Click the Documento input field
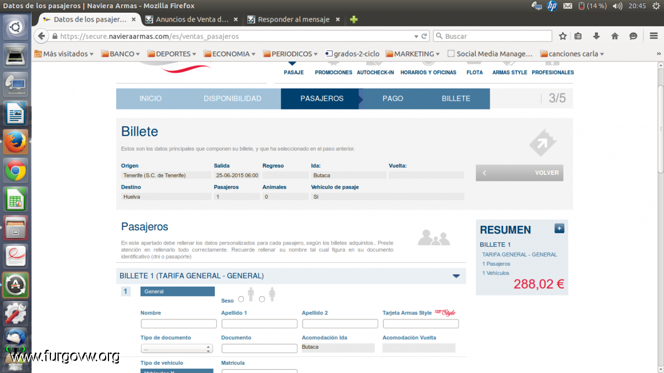 [x=260, y=349]
